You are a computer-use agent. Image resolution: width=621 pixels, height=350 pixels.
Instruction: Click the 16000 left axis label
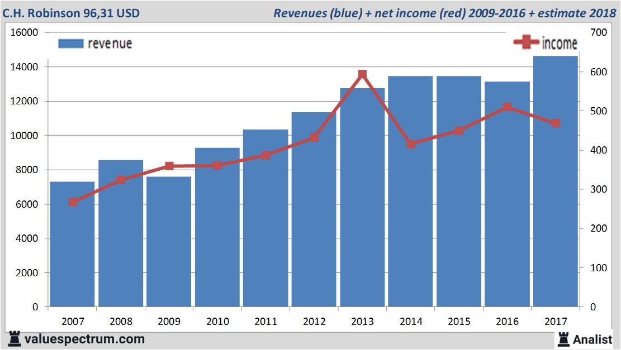(24, 32)
